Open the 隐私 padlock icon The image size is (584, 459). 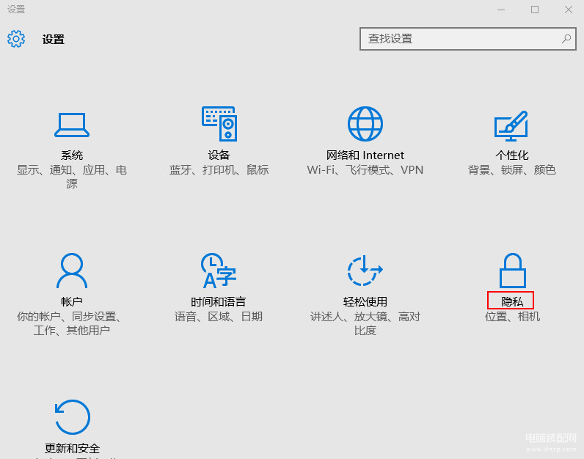click(511, 271)
